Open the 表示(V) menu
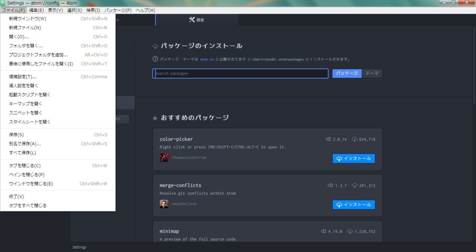Screen dimensions: 476x252 click(x=55, y=10)
